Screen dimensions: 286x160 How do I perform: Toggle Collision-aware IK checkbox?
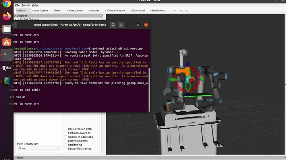point(66,133)
